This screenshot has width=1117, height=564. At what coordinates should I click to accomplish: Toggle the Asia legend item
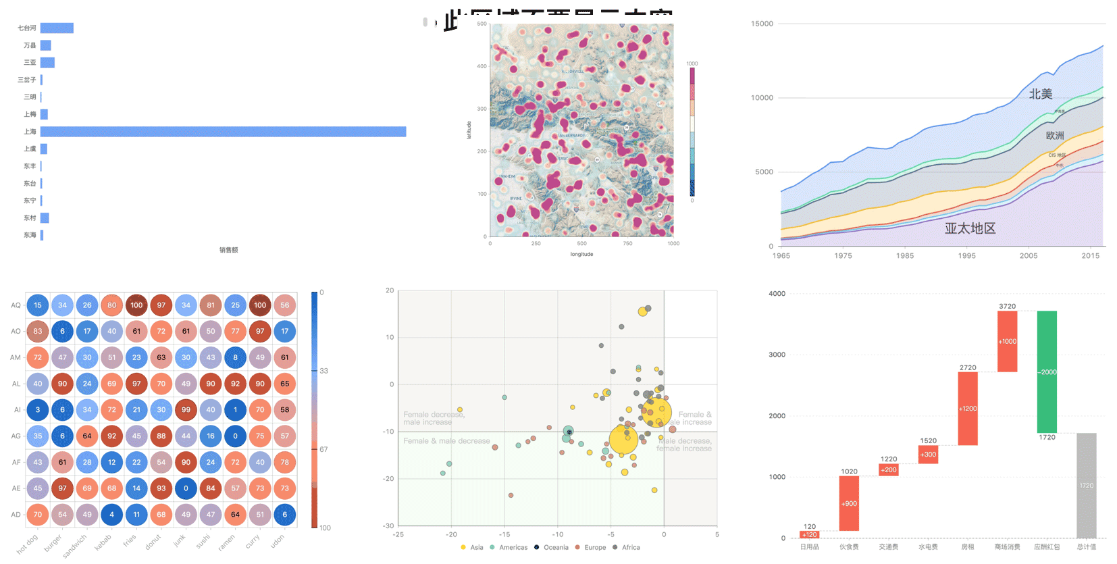472,547
